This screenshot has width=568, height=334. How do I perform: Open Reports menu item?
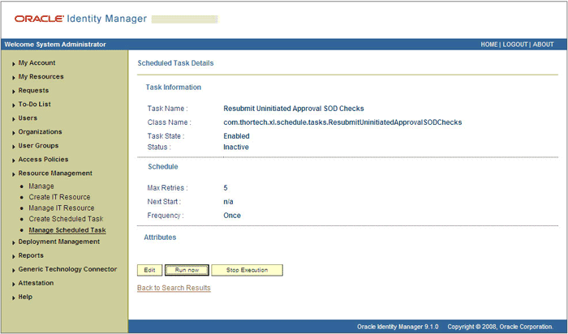(x=31, y=255)
